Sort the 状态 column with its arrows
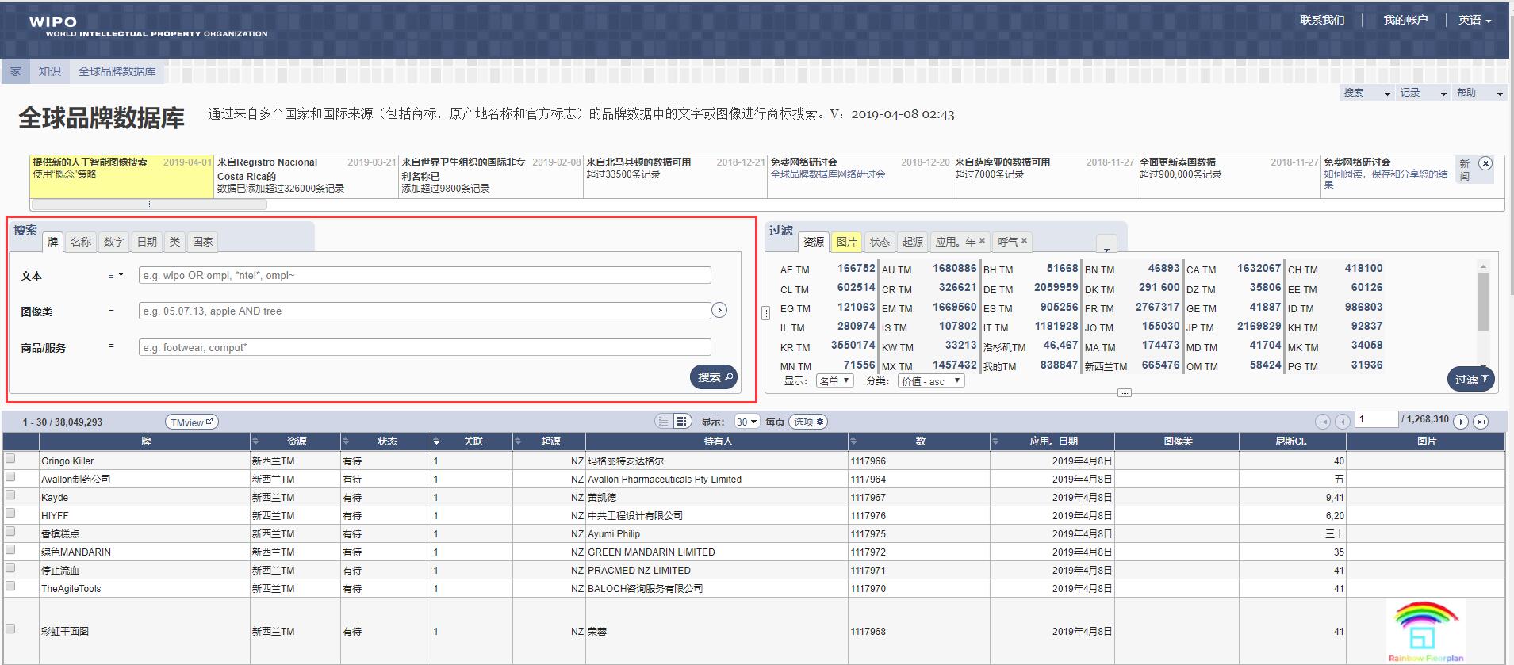Viewport: 1514px width, 665px height. (x=345, y=441)
